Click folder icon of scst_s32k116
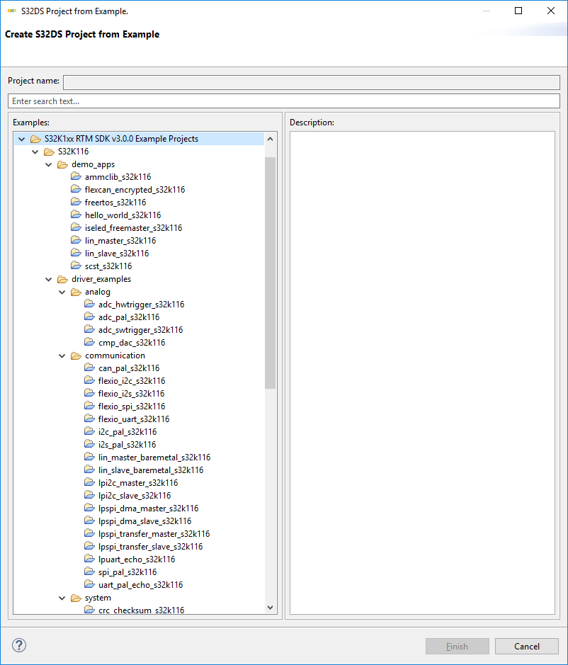The width and height of the screenshot is (568, 665). click(x=76, y=266)
